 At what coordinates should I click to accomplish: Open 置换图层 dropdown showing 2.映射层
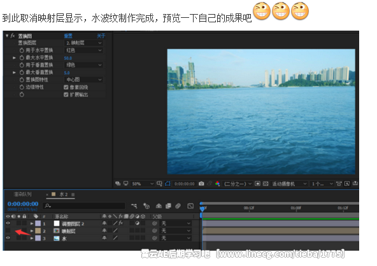click(84, 43)
